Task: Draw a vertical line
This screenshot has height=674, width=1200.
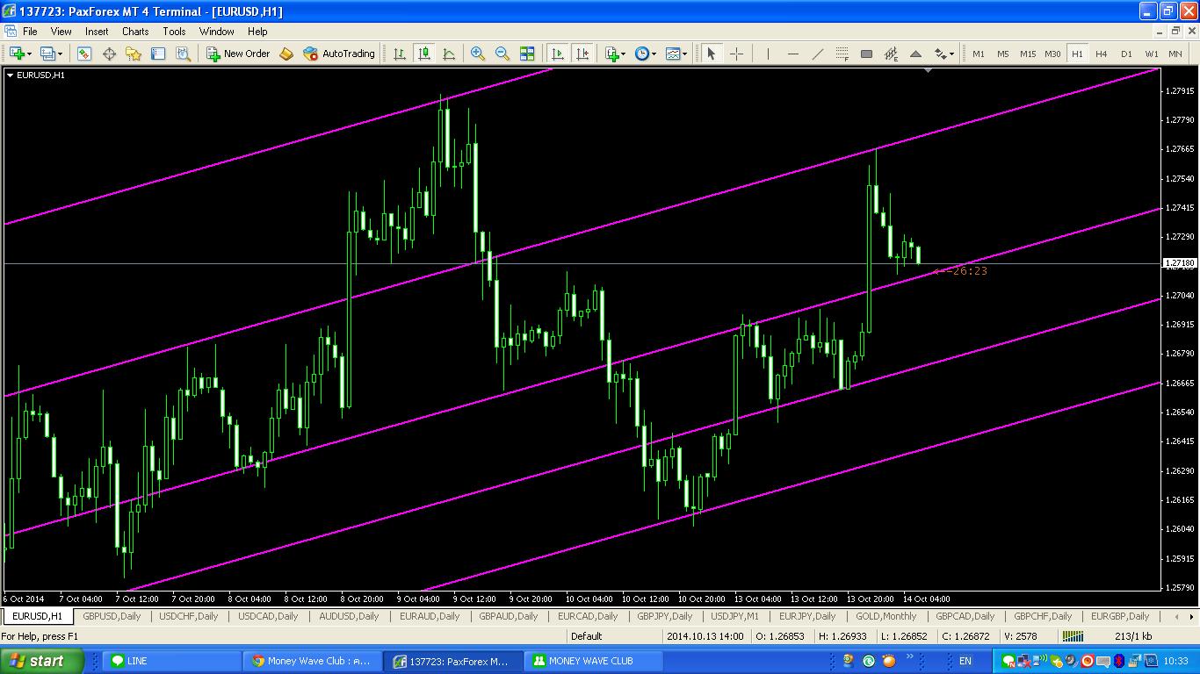Action: (x=768, y=54)
